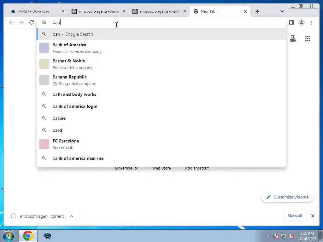Select the 'bard' search suggestion
Screen dimensions: 323x242
click(161, 130)
